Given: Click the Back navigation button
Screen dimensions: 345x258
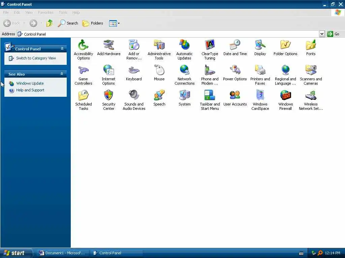Looking at the screenshot, I should click(12, 23).
